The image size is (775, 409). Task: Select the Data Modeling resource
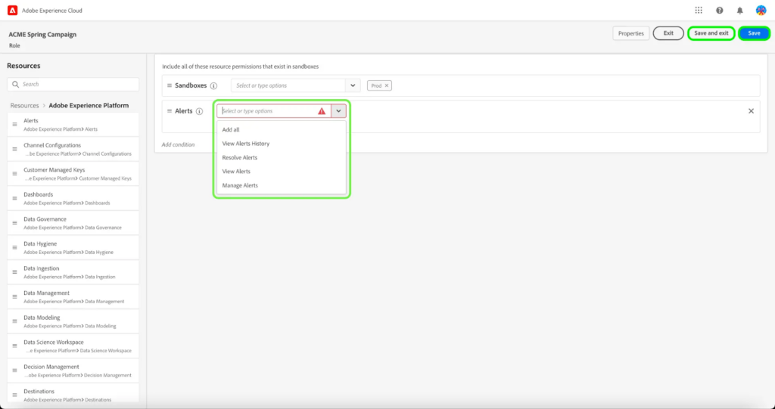tap(73, 321)
